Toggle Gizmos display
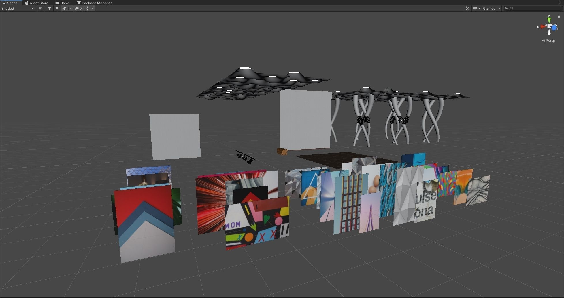Screen dimensions: 564x298 click(x=489, y=8)
